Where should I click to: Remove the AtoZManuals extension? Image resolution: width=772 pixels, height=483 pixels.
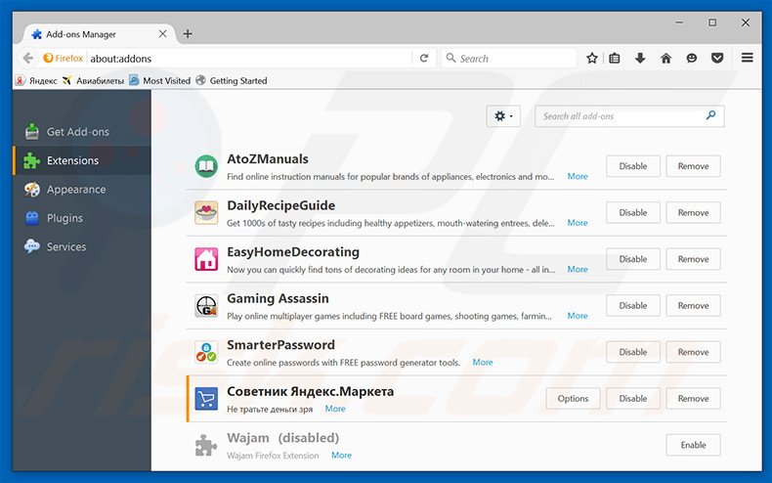point(693,166)
